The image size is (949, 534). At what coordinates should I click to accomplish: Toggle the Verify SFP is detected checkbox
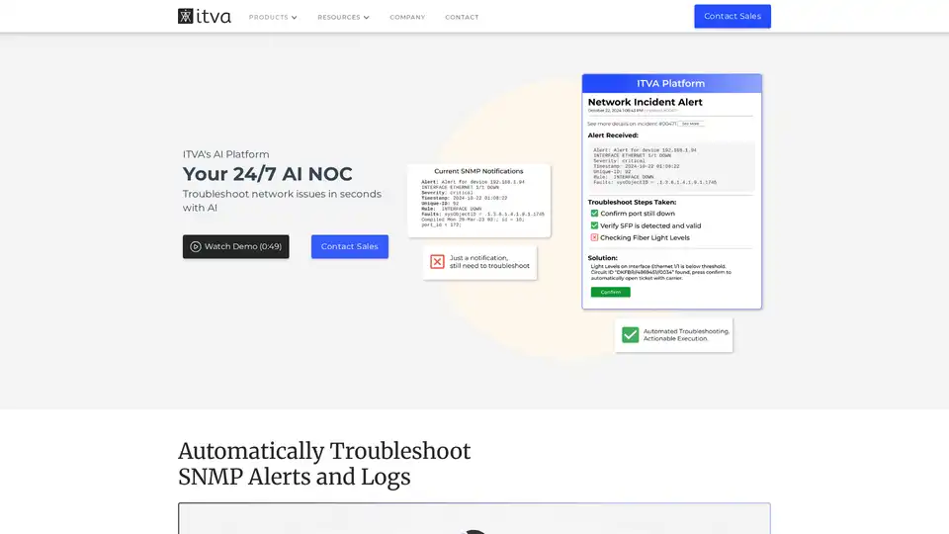(x=594, y=225)
